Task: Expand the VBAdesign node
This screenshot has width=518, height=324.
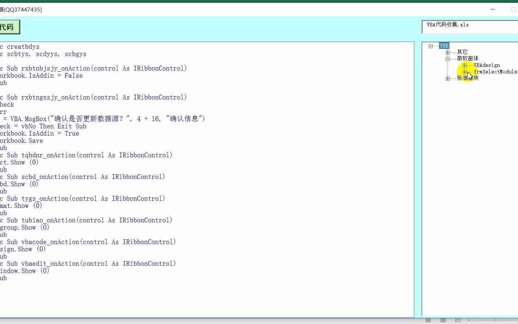Action: [x=465, y=65]
